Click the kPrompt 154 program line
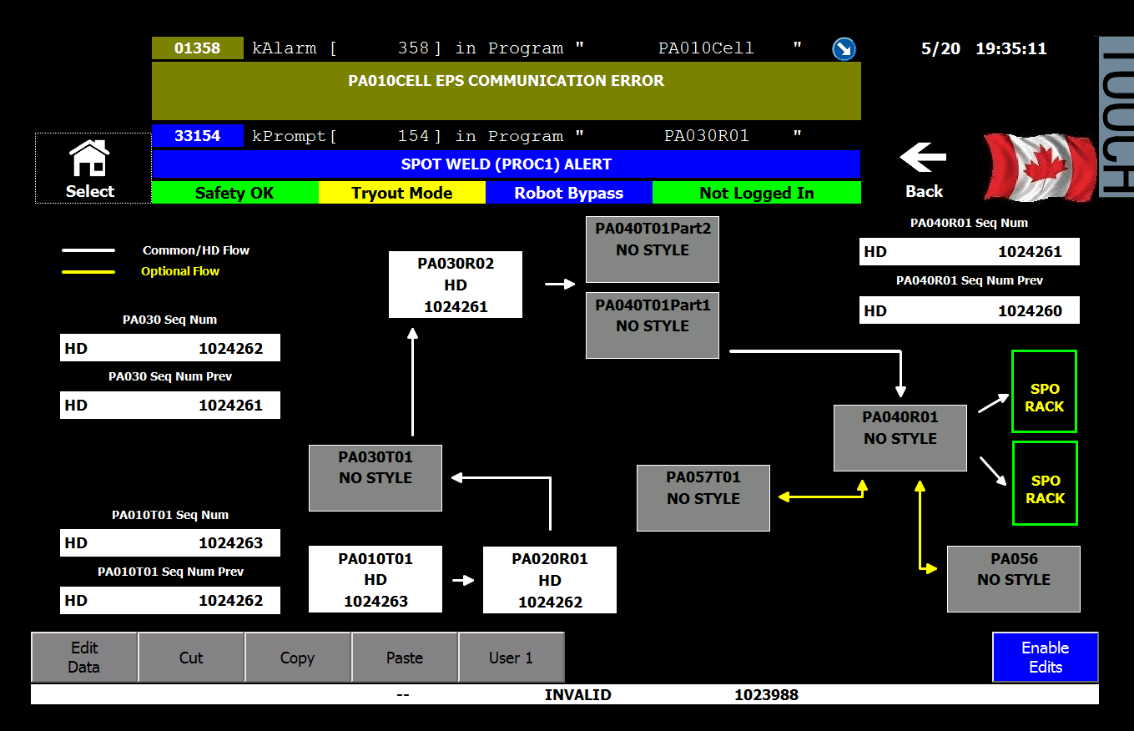Image resolution: width=1134 pixels, height=731 pixels. tap(527, 136)
